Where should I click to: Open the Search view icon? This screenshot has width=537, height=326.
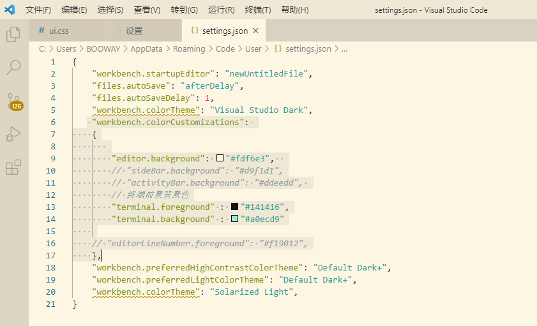click(13, 68)
